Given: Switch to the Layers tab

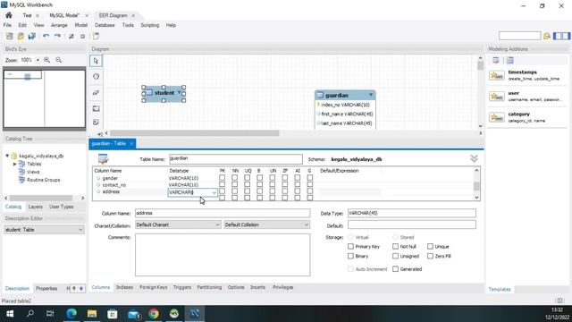Looking at the screenshot, I should click(x=36, y=207).
